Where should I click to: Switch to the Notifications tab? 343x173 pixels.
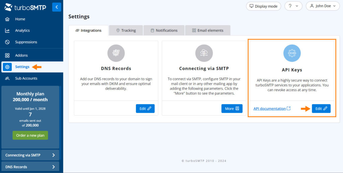[164, 31]
